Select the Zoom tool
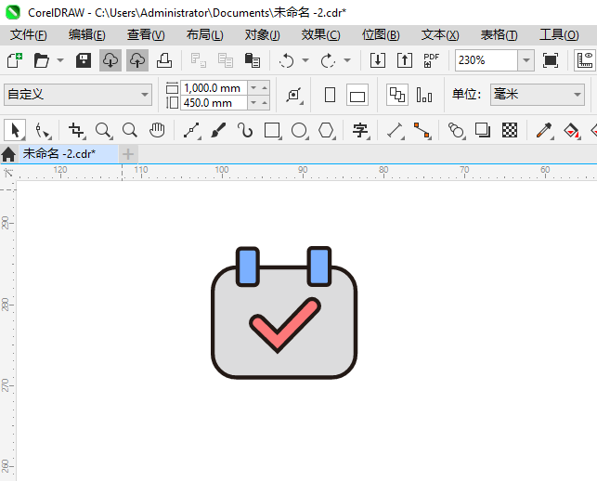 tap(104, 130)
